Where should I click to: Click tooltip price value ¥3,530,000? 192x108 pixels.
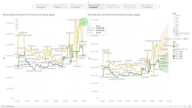tap(100, 31)
